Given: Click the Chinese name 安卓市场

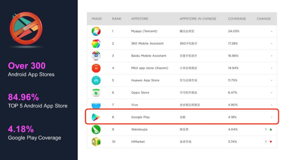Looking at the screenshot, I should point(185,142).
